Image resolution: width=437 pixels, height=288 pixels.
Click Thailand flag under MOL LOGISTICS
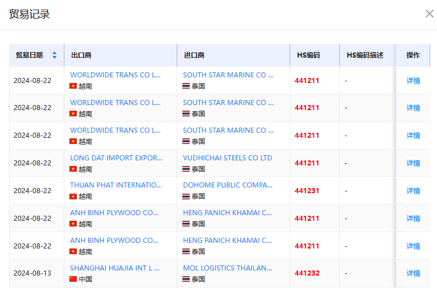coord(186,279)
